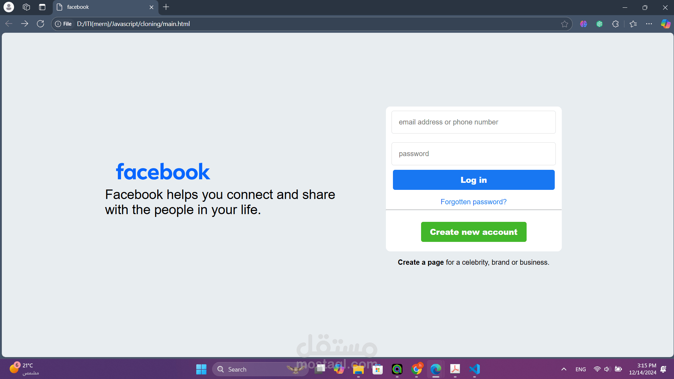Reload the page with the refresh icon
Screen dimensions: 674x379
coord(40,24)
